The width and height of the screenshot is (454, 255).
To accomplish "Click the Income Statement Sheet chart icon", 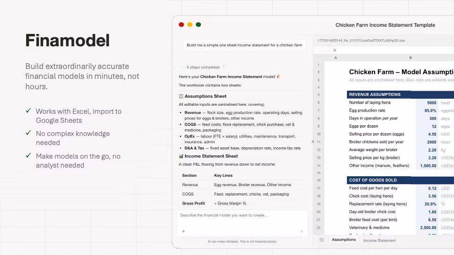I will tap(181, 156).
